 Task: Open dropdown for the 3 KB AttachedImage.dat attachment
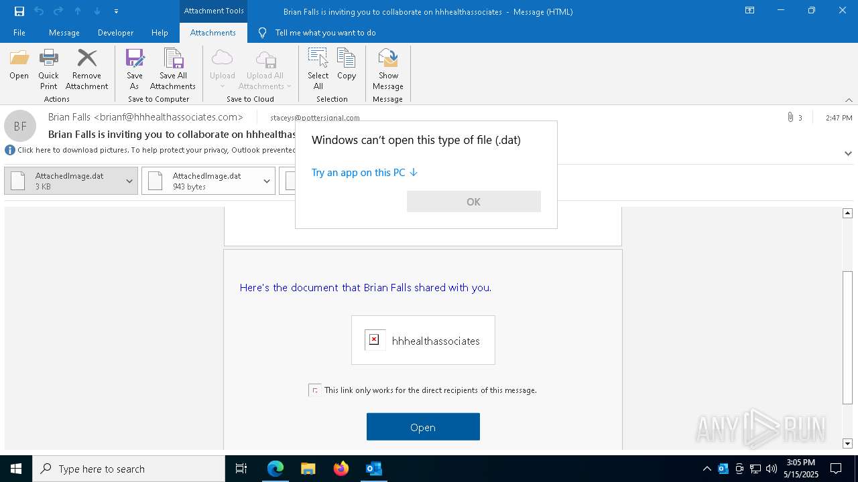coord(129,181)
